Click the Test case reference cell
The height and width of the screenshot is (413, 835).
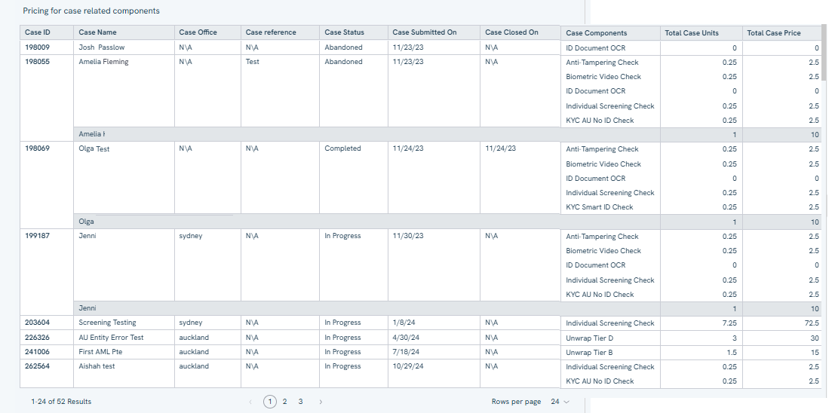tap(253, 62)
